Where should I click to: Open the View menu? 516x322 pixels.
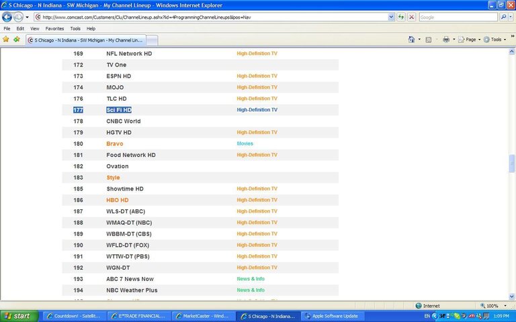pyautogui.click(x=34, y=29)
